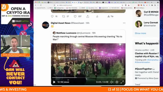Reply to the tweet with 16 replies
The width and height of the screenshot is (163, 92).
tap(52, 16)
